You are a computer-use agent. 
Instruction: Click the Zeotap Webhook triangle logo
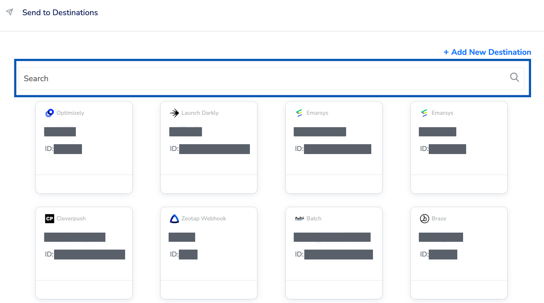pos(174,219)
